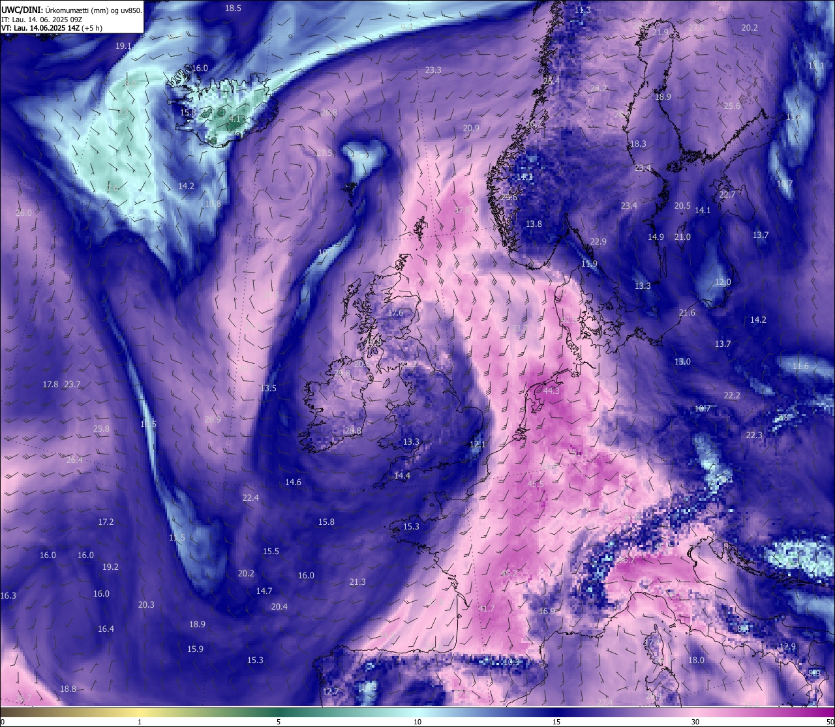This screenshot has width=835, height=727.
Task: Click the 21.6 value in the southern Baltic
Action: 687,312
